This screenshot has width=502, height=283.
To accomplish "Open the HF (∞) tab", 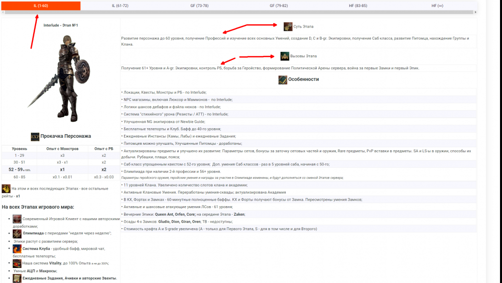I will tap(437, 6).
